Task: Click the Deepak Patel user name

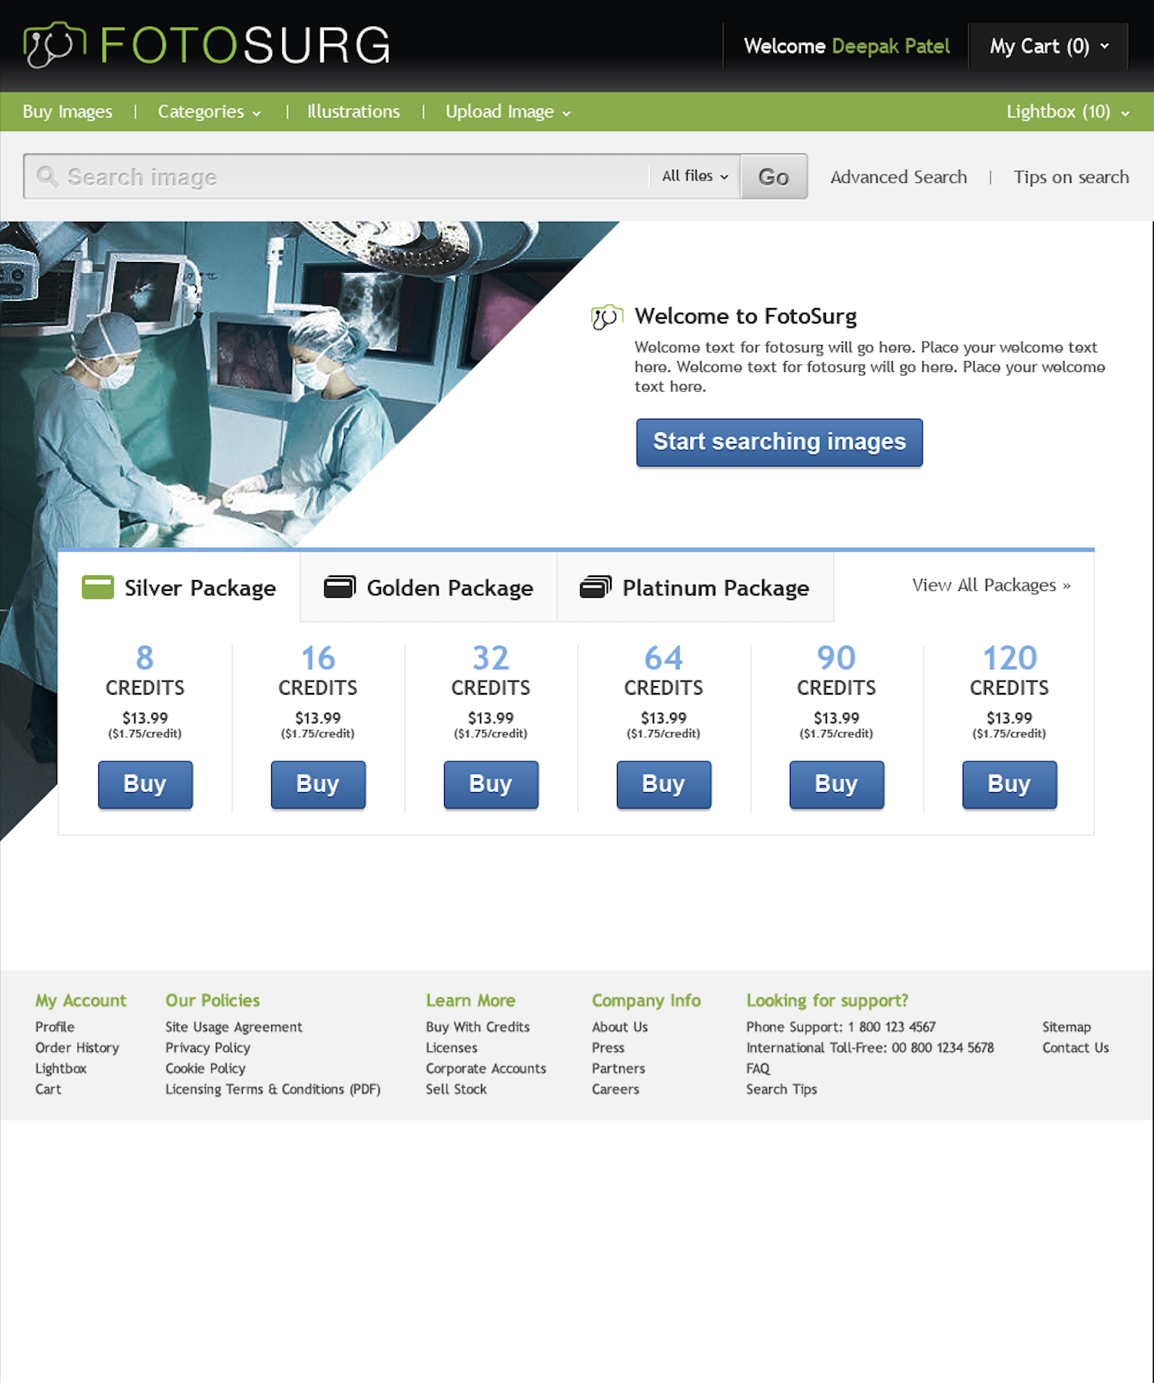Action: (x=890, y=46)
